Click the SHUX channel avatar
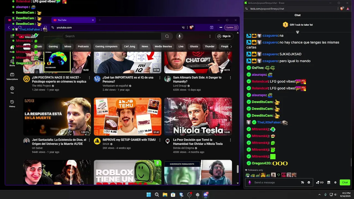The image size is (354, 199). tap(97, 141)
